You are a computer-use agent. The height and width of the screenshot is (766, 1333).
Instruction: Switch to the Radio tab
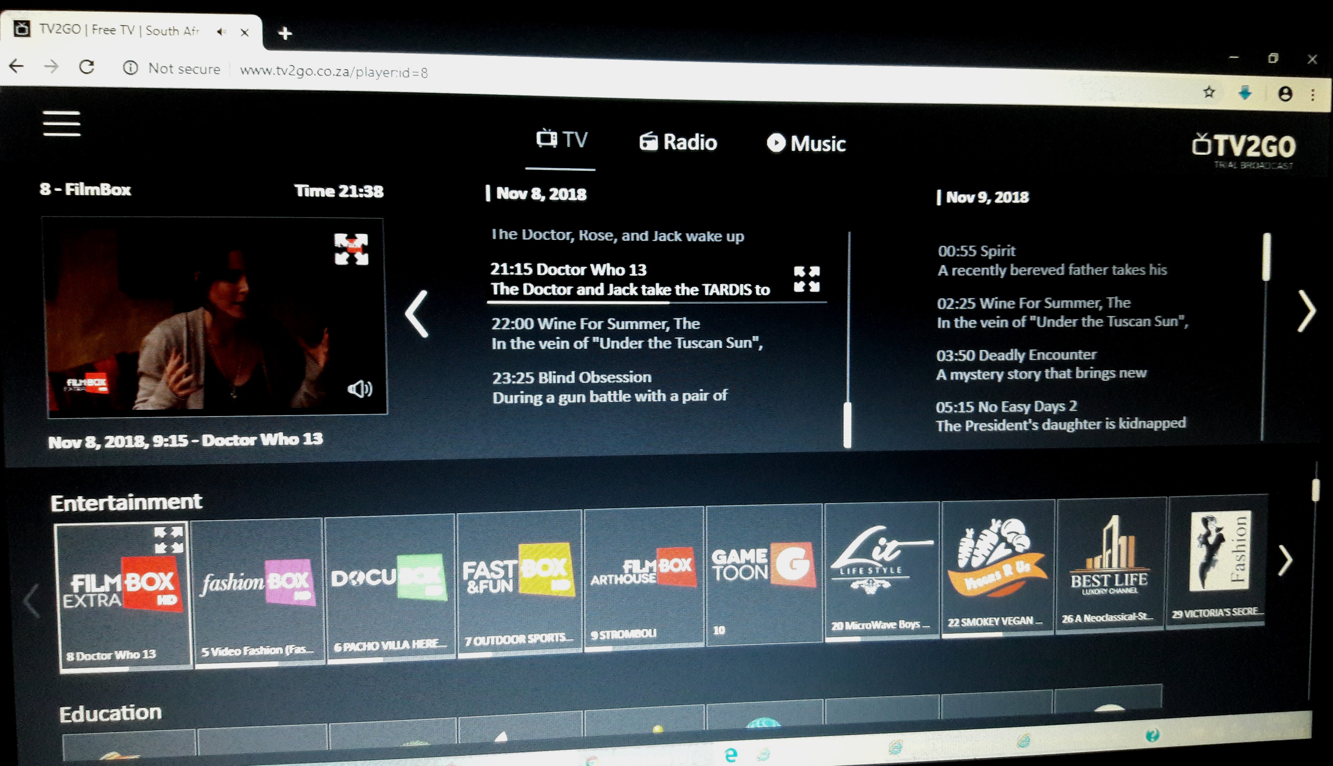(678, 142)
